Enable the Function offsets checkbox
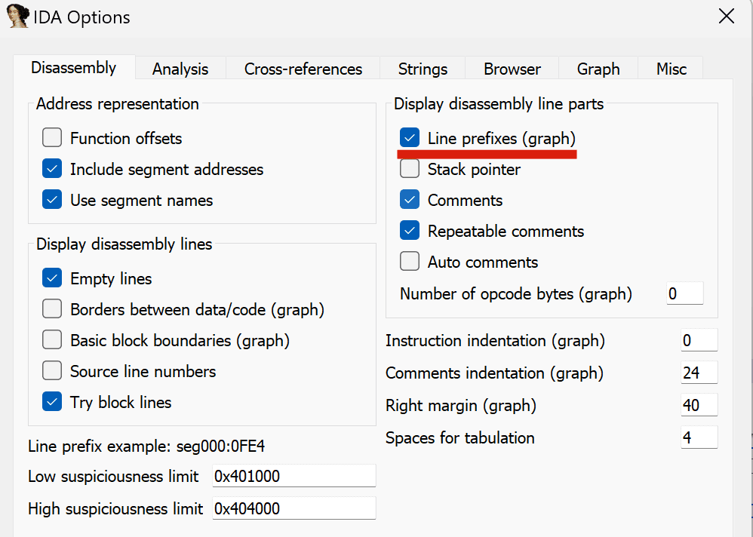The width and height of the screenshot is (753, 537). pos(52,138)
